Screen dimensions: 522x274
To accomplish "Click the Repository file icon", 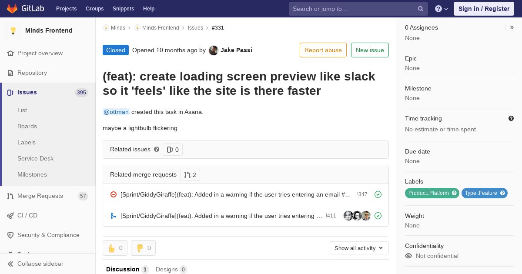I will [x=10, y=73].
